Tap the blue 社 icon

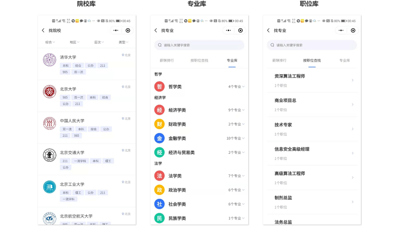coord(159,204)
